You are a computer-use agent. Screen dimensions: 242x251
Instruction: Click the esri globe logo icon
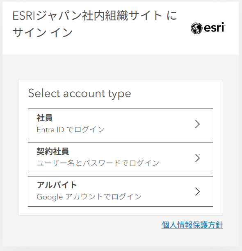tap(196, 28)
